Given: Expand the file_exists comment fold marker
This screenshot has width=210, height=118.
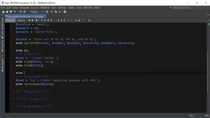Looking at the screenshot, I should click(x=13, y=91).
